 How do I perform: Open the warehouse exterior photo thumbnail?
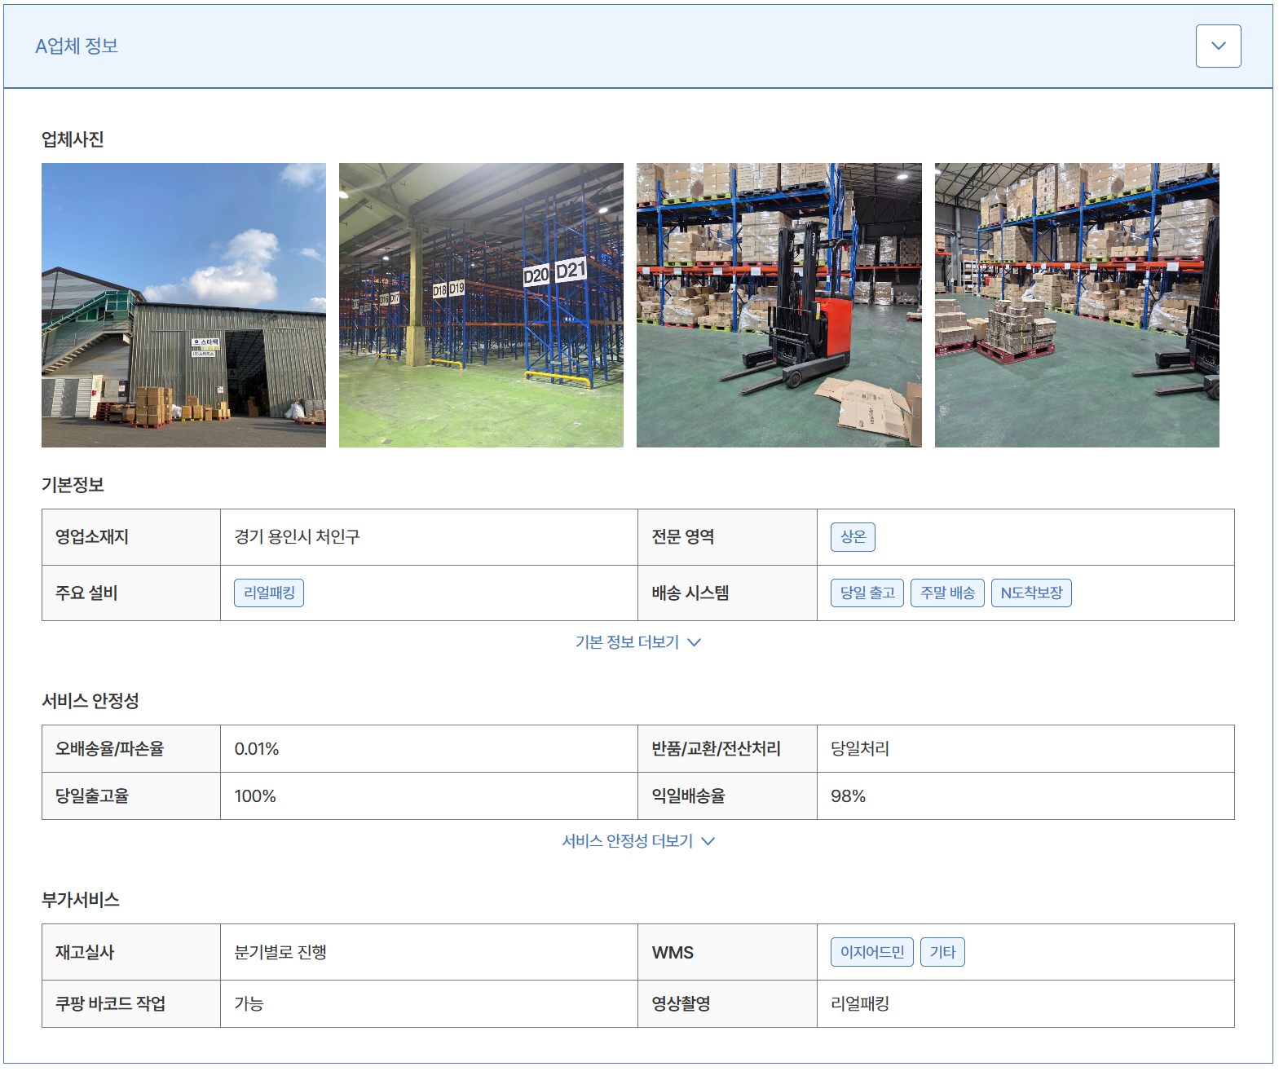click(183, 305)
